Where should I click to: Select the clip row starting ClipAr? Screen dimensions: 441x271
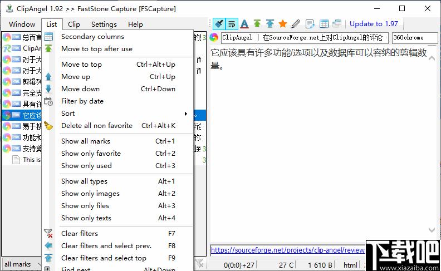(x=22, y=48)
